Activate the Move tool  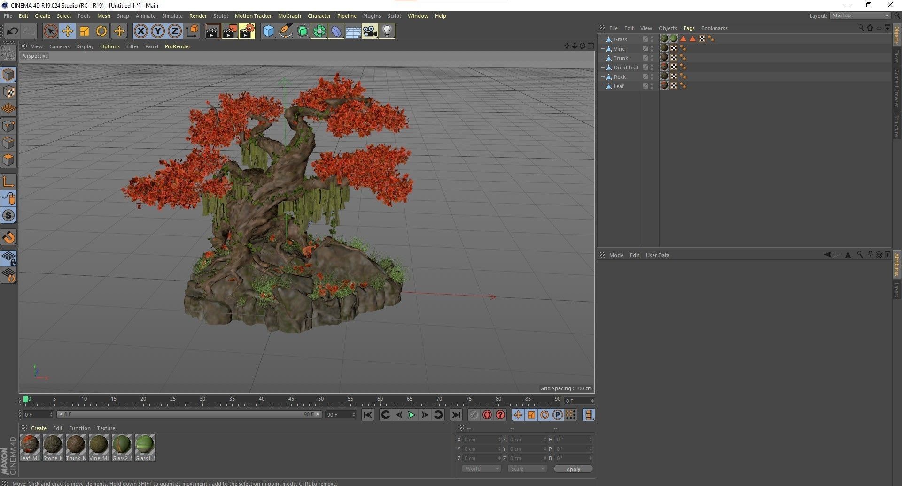(67, 31)
